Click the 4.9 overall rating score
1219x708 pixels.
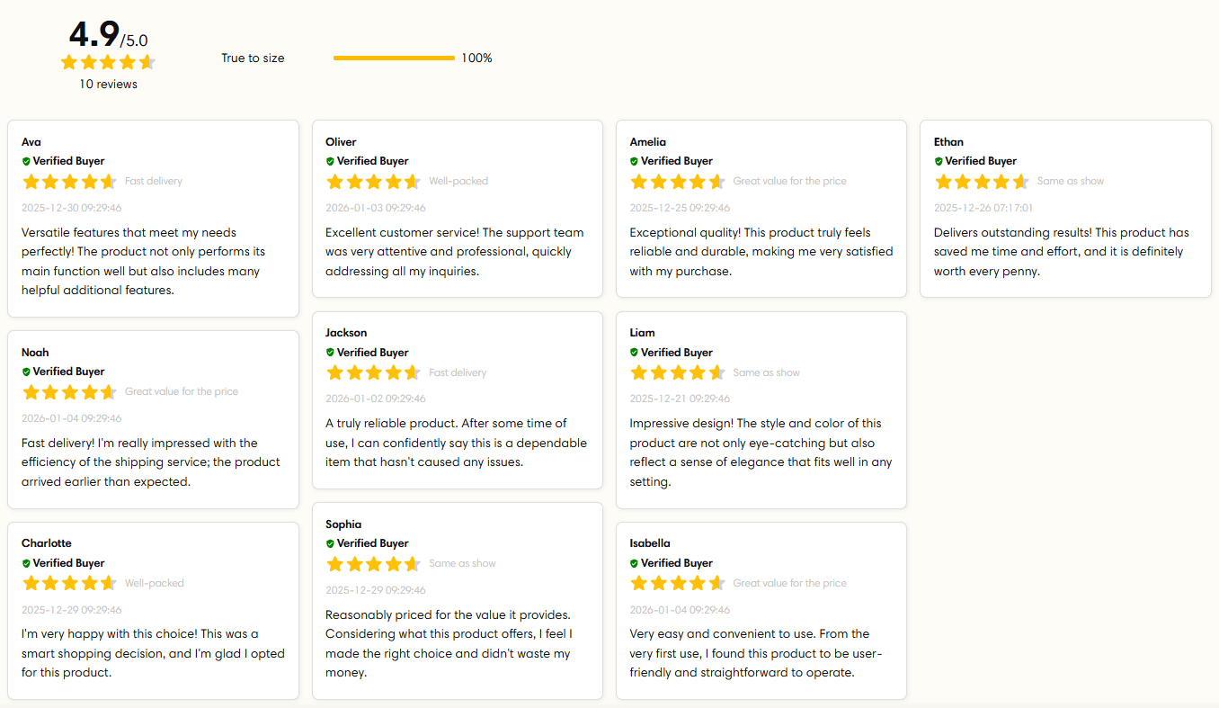94,35
